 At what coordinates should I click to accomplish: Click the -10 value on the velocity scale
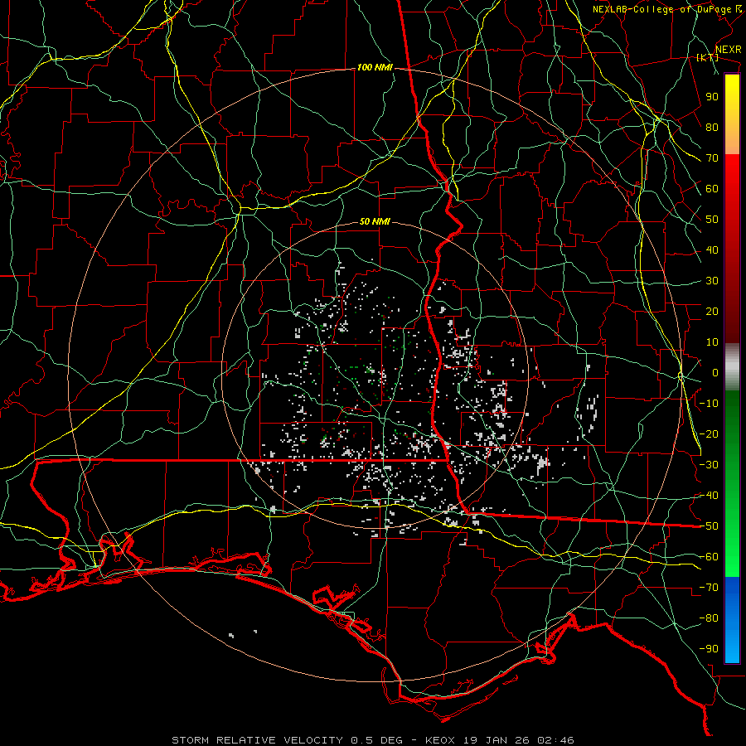click(x=709, y=404)
